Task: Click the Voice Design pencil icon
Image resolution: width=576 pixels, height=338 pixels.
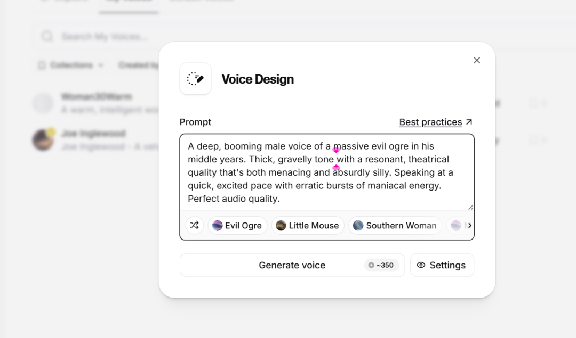Action: (x=195, y=78)
